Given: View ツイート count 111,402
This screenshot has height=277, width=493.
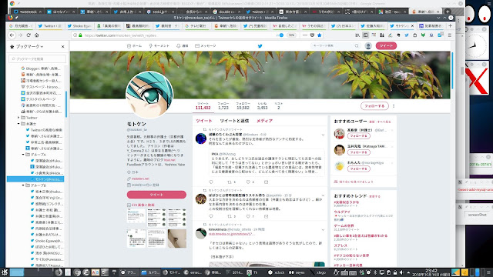Looking at the screenshot, I should [203, 106].
